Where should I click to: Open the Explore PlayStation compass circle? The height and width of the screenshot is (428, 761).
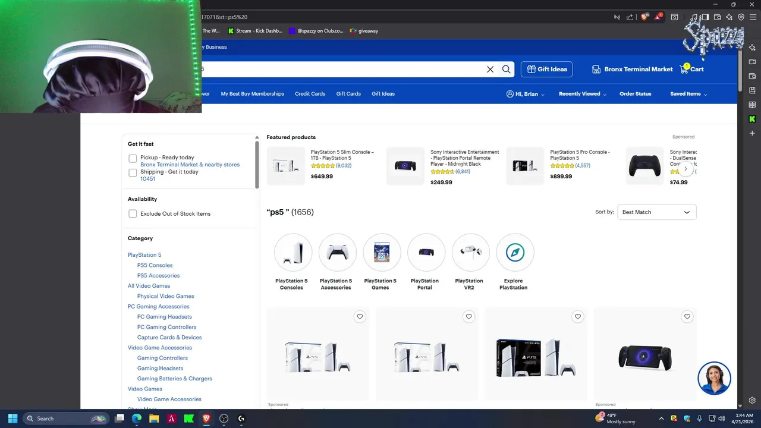click(x=515, y=252)
